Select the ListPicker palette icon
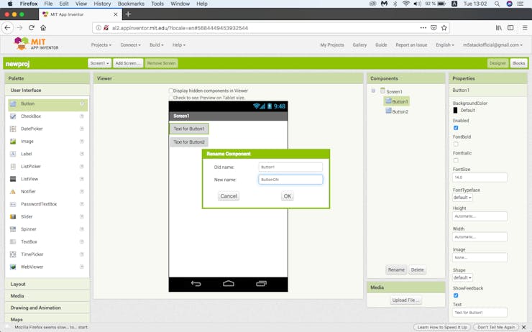 (13, 167)
